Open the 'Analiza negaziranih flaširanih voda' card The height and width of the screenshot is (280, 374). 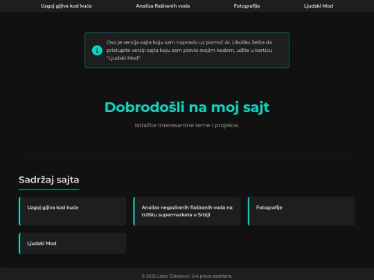click(x=187, y=211)
